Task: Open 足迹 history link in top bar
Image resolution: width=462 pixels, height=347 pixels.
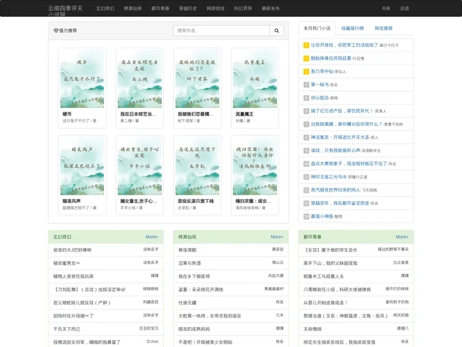Action: coord(404,8)
